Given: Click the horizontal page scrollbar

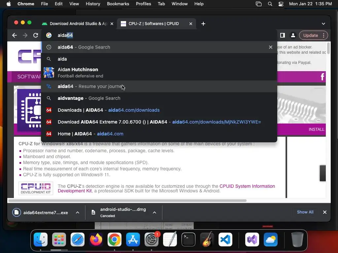Looking at the screenshot, I should tap(127, 201).
